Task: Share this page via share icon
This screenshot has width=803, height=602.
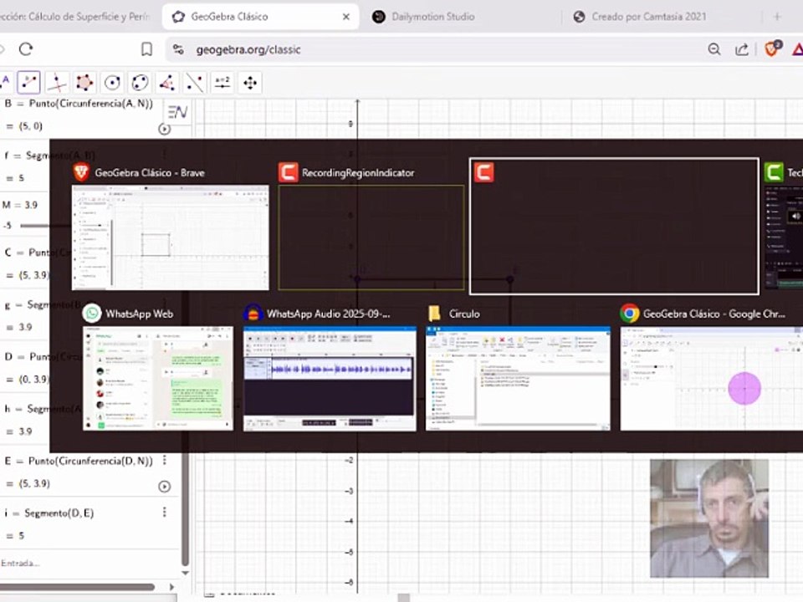Action: click(x=742, y=49)
